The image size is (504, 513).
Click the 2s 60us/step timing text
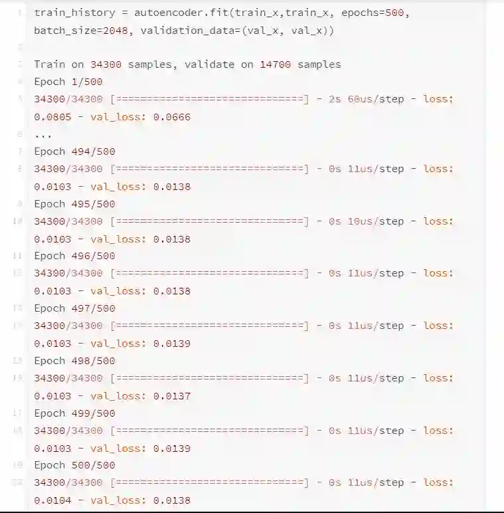click(x=366, y=99)
